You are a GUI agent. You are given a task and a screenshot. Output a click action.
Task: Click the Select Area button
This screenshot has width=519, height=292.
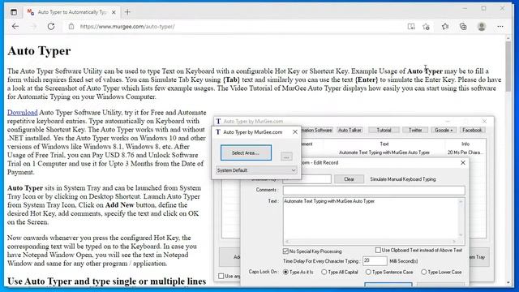246,152
